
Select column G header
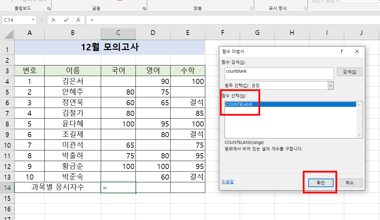257,33
